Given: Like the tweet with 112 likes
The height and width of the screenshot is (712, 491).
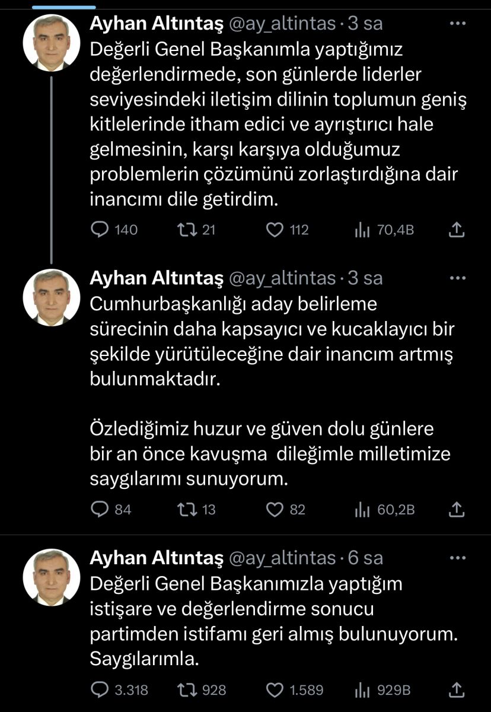Looking at the screenshot, I should click(x=273, y=230).
